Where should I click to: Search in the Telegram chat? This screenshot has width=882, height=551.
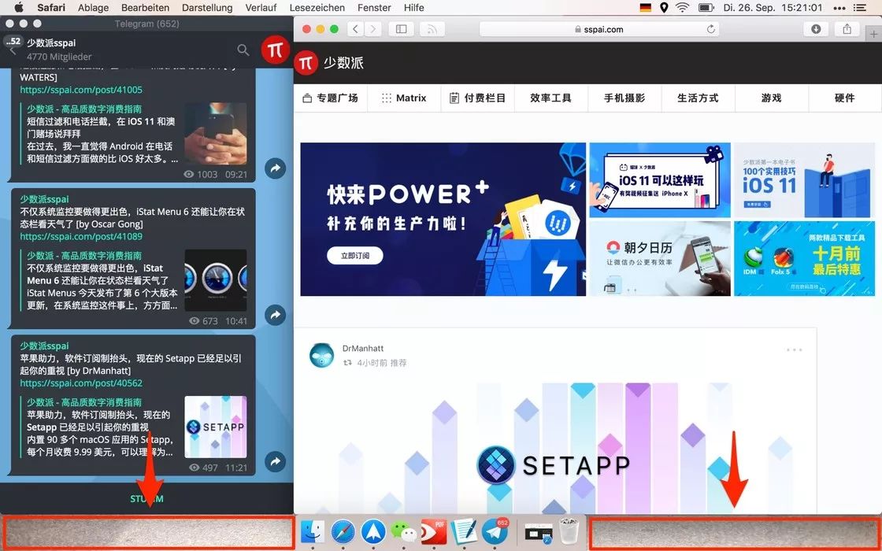243,50
